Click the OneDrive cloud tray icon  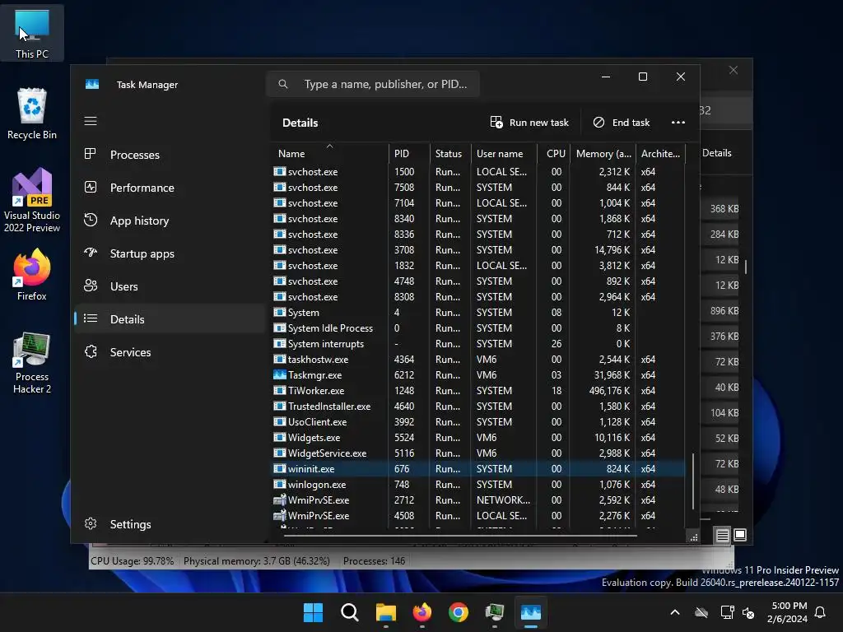pyautogui.click(x=701, y=612)
